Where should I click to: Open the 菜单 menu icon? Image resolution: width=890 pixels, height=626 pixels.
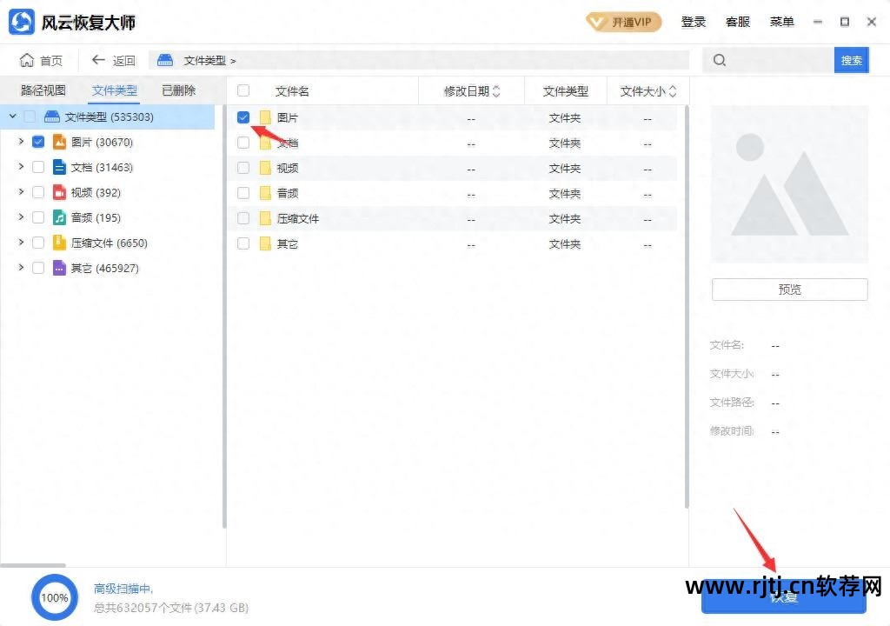(781, 22)
